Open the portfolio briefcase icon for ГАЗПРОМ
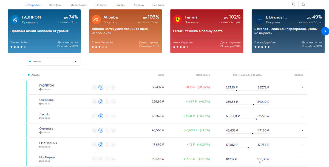 click(94, 87)
